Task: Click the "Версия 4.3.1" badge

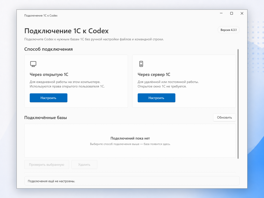Action: coord(228,30)
